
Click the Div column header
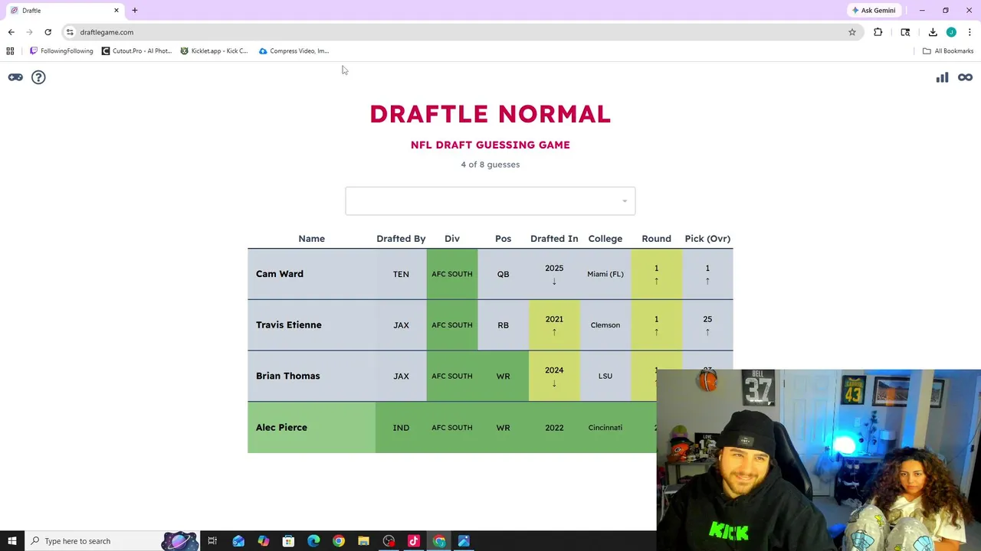[452, 239]
